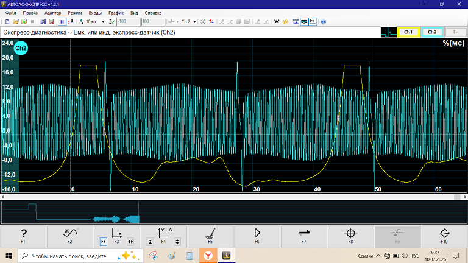The image size is (468, 263).
Task: Click the F2 waveform mode button
Action: point(70,236)
